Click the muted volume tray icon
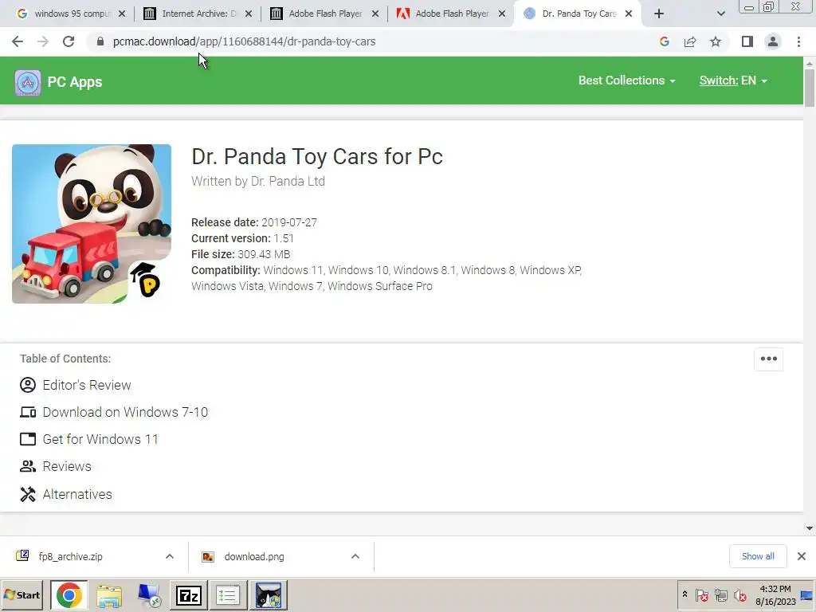 tap(739, 594)
